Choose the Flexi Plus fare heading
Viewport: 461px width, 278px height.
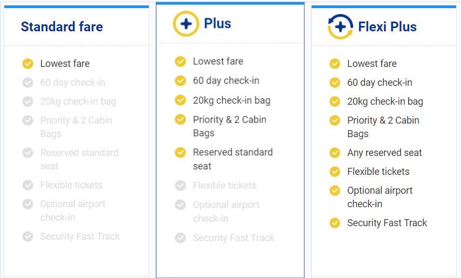[x=387, y=26]
